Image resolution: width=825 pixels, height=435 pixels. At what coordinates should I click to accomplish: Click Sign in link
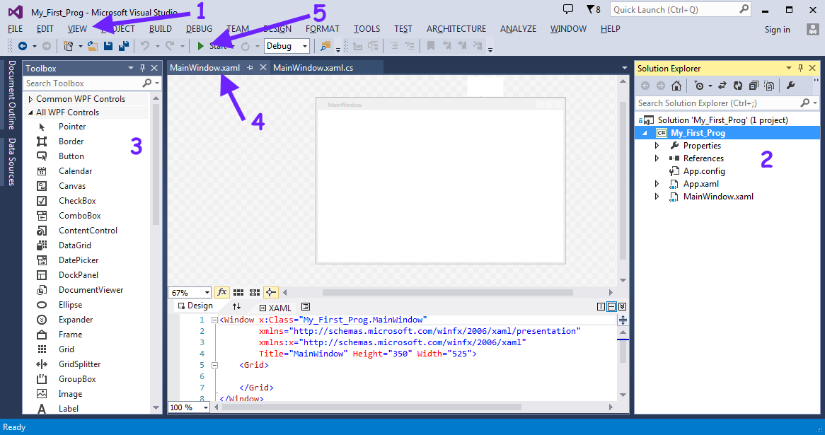click(x=777, y=29)
